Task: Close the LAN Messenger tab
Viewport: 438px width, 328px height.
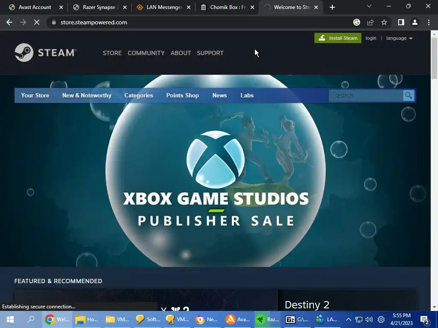Action: click(x=189, y=7)
